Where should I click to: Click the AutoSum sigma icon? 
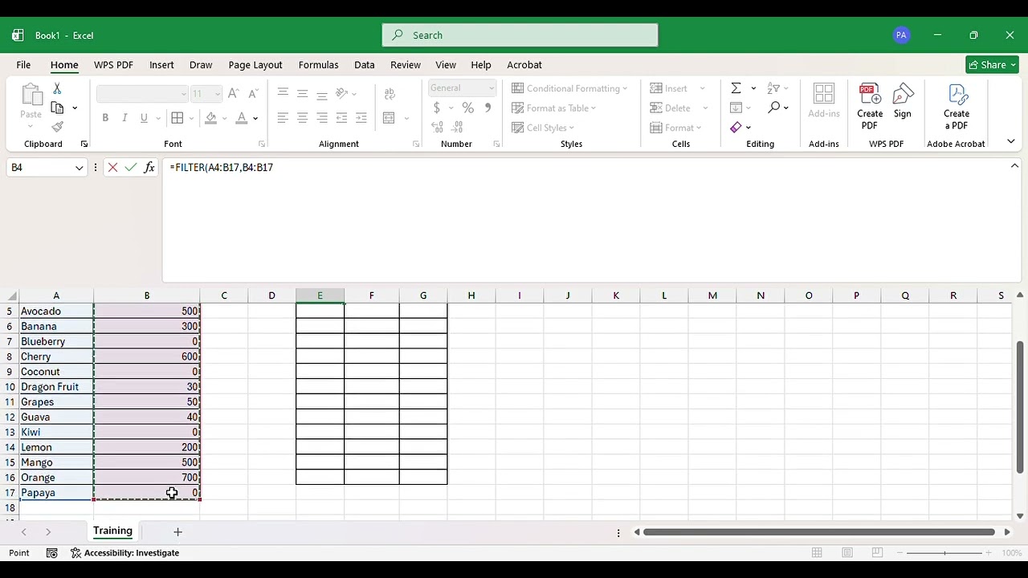coord(736,88)
